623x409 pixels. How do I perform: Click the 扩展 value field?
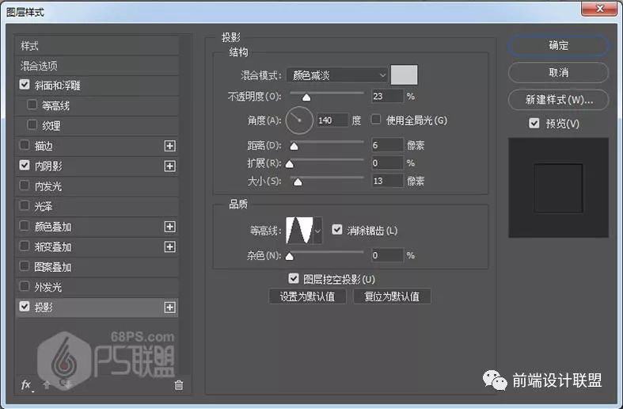coord(387,162)
